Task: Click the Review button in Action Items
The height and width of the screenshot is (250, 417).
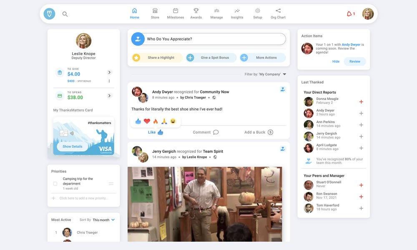Action: click(354, 61)
